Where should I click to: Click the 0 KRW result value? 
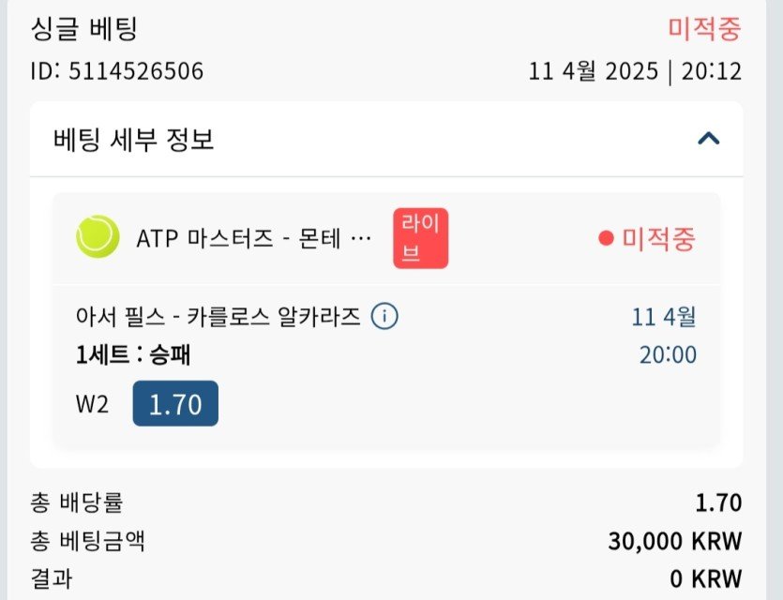(x=705, y=578)
